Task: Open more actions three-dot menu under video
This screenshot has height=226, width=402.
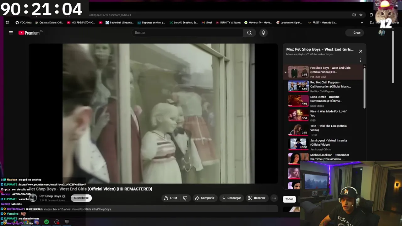Action: point(274,198)
